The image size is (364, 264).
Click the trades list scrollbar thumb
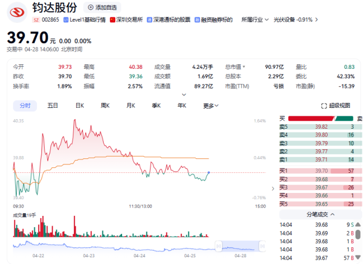pyautogui.click(x=358, y=234)
